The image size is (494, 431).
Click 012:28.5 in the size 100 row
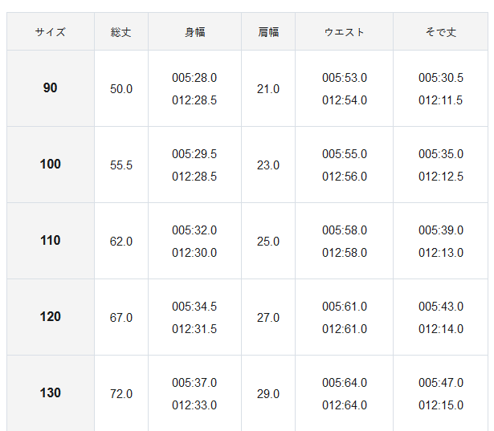pyautogui.click(x=194, y=177)
